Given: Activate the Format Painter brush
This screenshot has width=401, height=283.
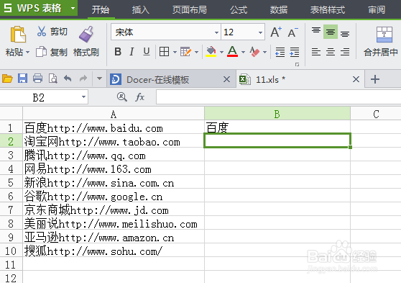Looking at the screenshot, I should 86,34.
